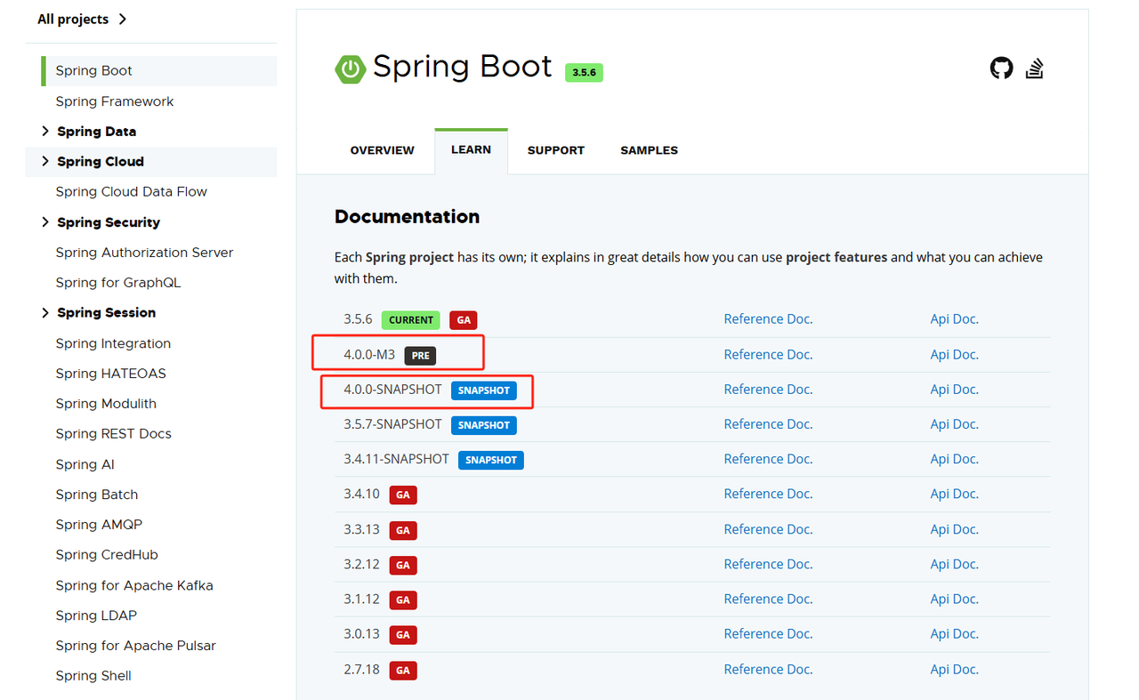The image size is (1139, 700).
Task: Open Spring Shell project
Action: 93,676
